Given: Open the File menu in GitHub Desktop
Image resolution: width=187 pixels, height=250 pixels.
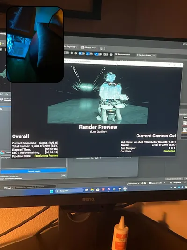Looking at the screenshot, I should tap(7, 94).
